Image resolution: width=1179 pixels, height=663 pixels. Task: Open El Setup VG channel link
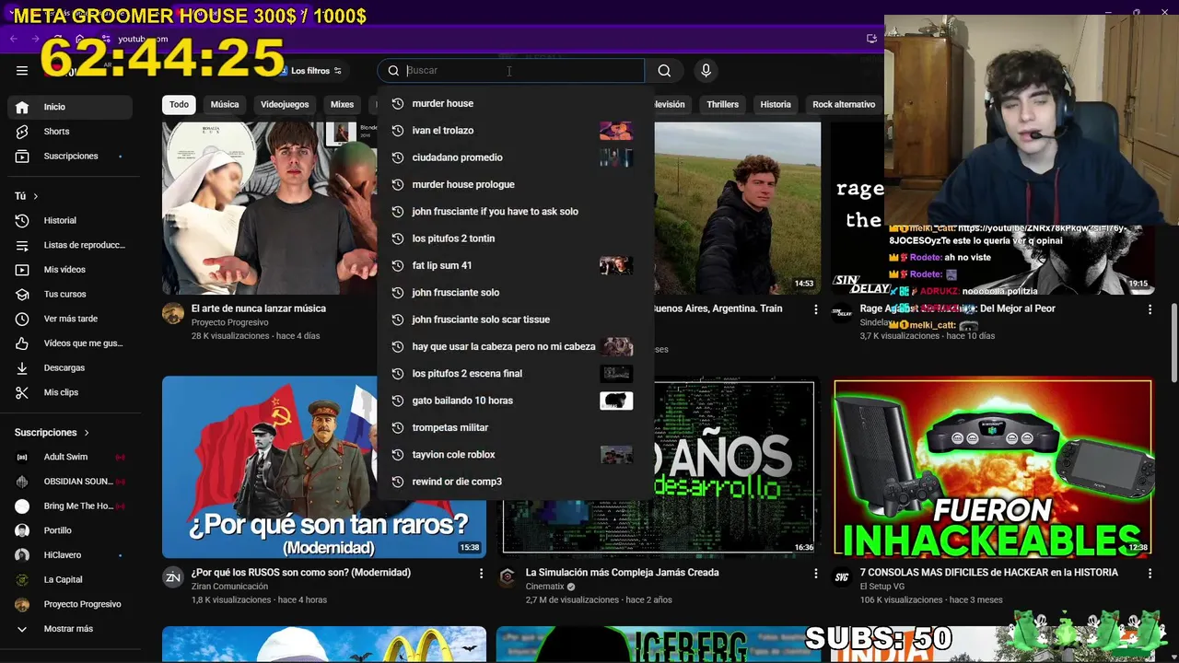[882, 587]
